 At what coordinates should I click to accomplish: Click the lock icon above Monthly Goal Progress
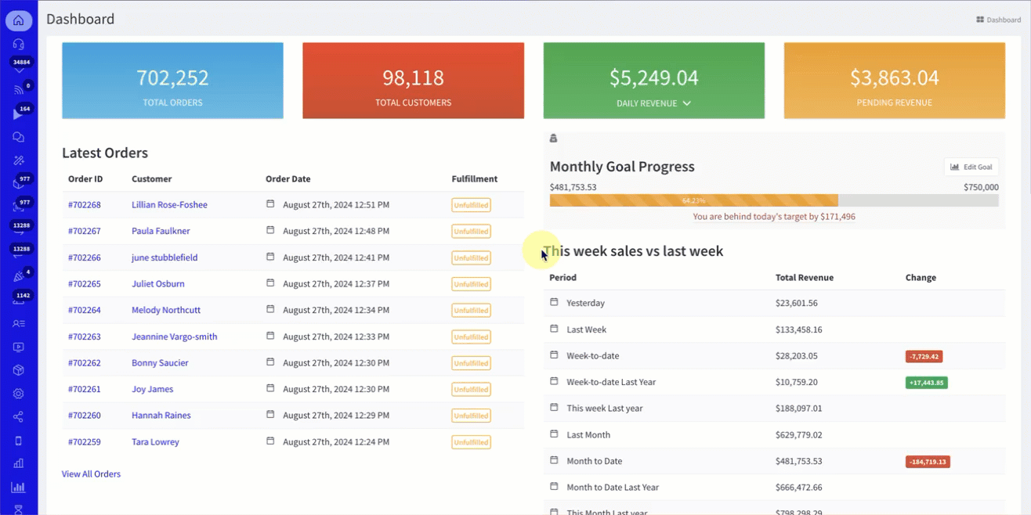[553, 139]
